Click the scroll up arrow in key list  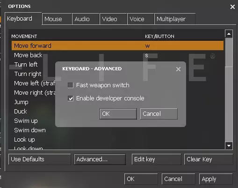point(229,34)
